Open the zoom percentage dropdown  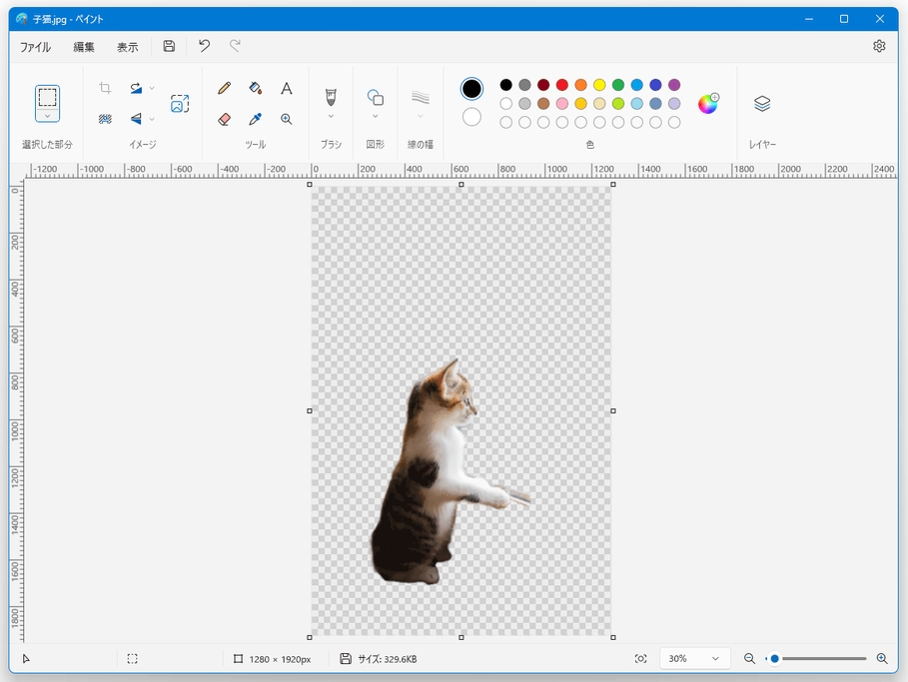694,658
